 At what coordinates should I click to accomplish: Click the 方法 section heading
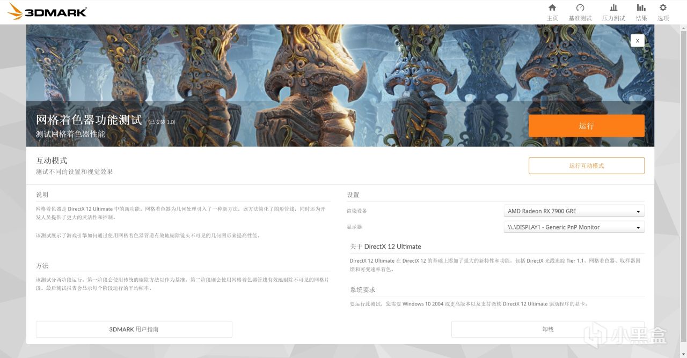click(42, 265)
